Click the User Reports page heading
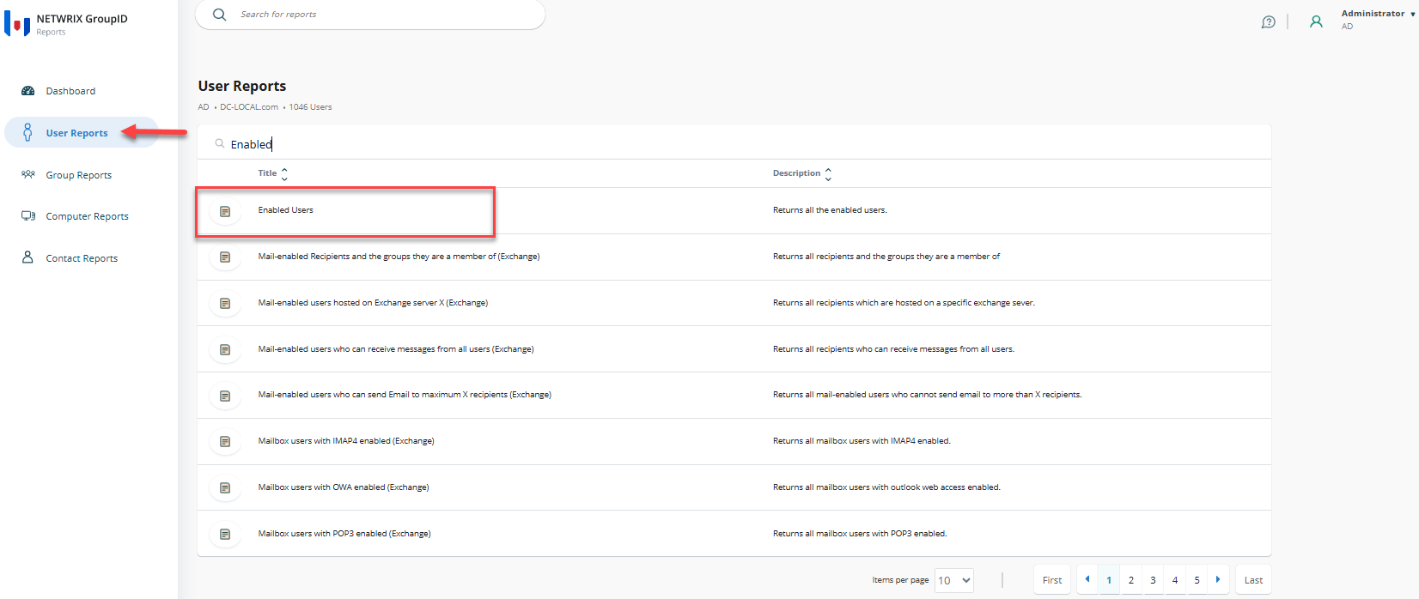 click(x=242, y=86)
